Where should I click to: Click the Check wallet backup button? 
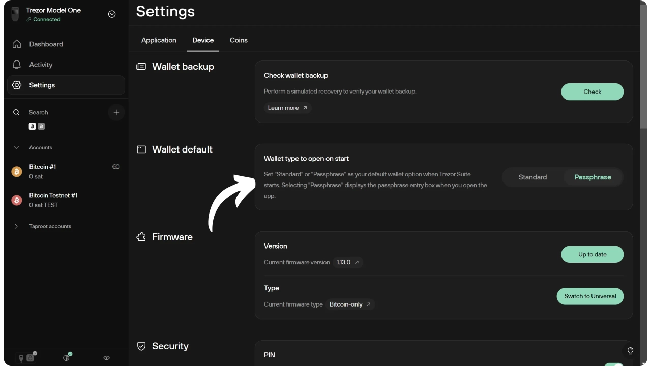(593, 91)
